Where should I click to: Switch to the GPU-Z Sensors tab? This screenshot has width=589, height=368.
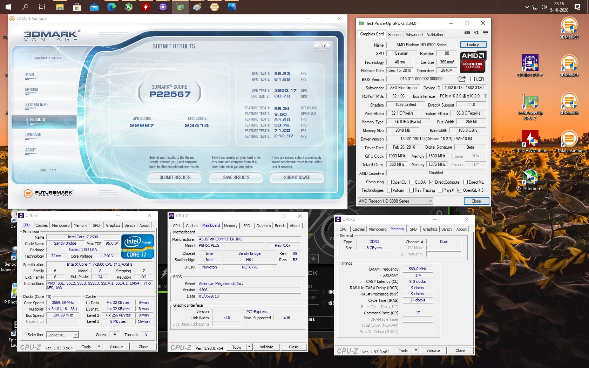(x=394, y=35)
